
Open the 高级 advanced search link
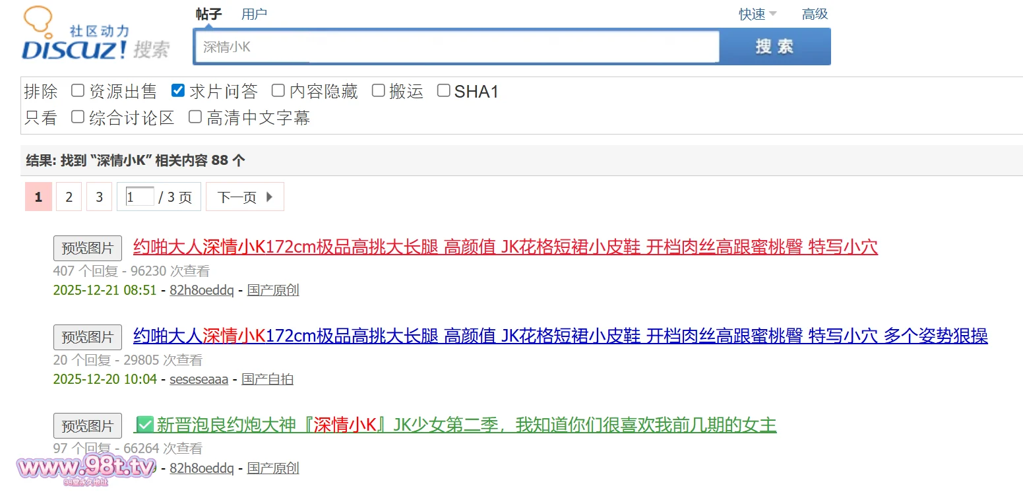(815, 15)
